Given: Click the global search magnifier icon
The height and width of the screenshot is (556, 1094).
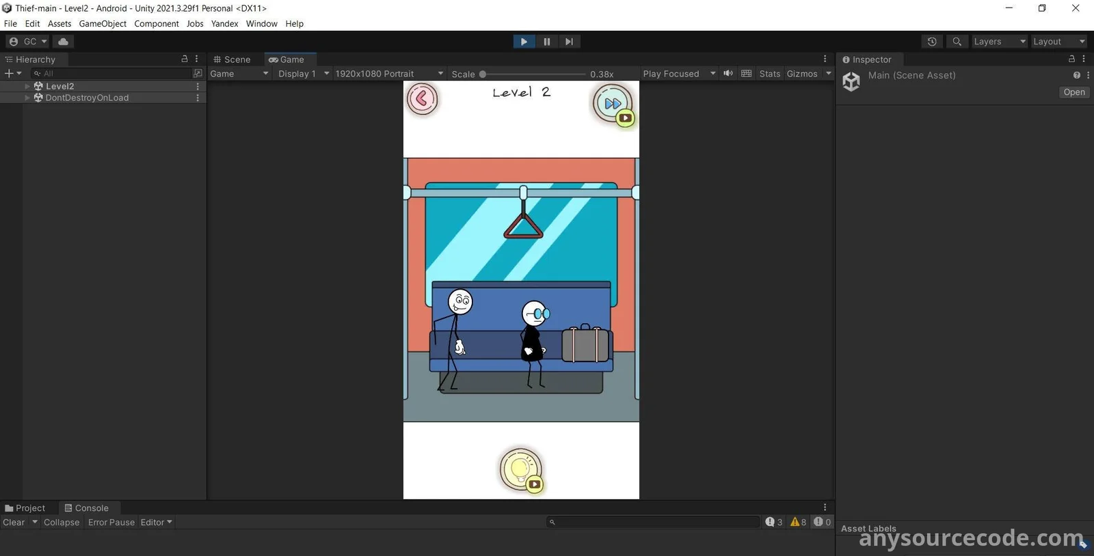Looking at the screenshot, I should tap(957, 42).
